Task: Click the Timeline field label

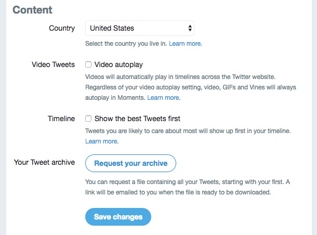Action: point(61,119)
